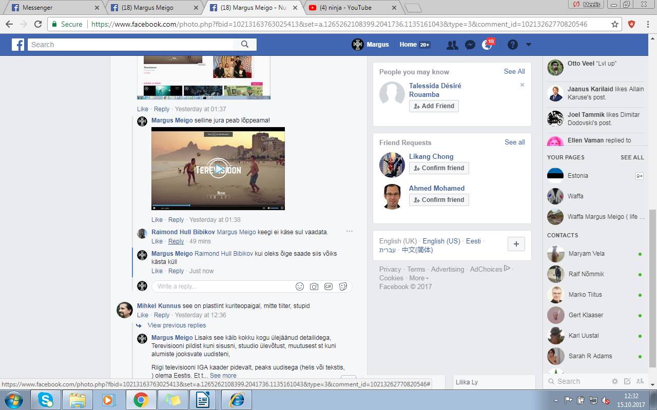657x410 pixels.
Task: Expand the See more comment text
Action: (x=223, y=376)
